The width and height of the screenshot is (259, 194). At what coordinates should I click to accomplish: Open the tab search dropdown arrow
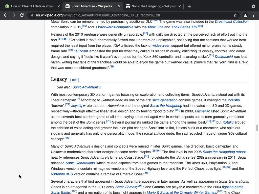[253, 6]
